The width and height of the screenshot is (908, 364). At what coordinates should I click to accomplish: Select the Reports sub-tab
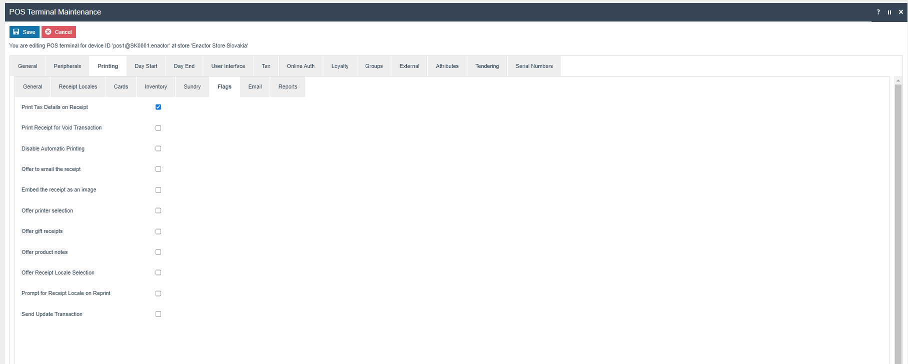tap(288, 86)
